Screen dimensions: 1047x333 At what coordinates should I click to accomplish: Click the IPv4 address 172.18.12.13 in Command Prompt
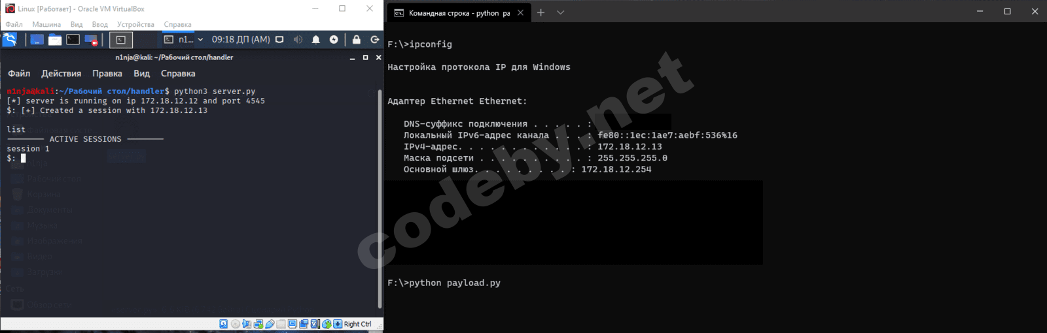coord(630,147)
